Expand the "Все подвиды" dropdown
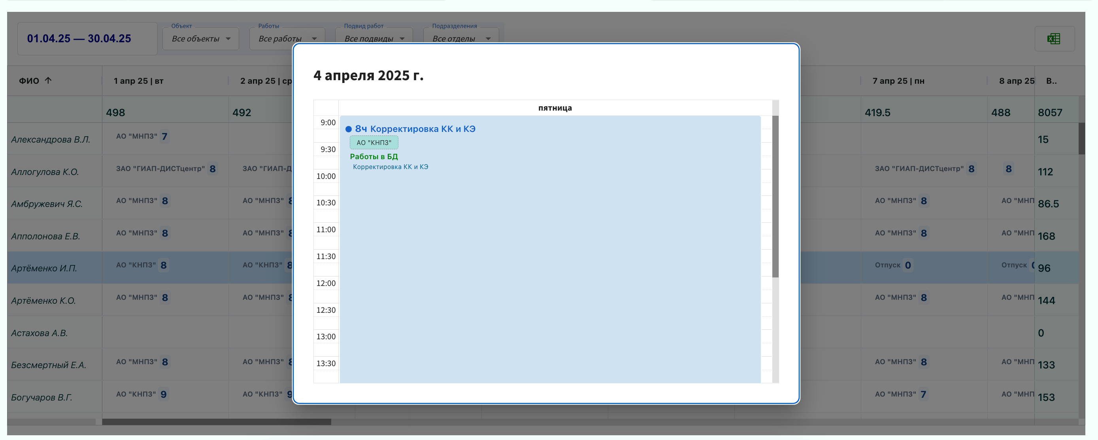This screenshot has height=440, width=1098. click(374, 38)
